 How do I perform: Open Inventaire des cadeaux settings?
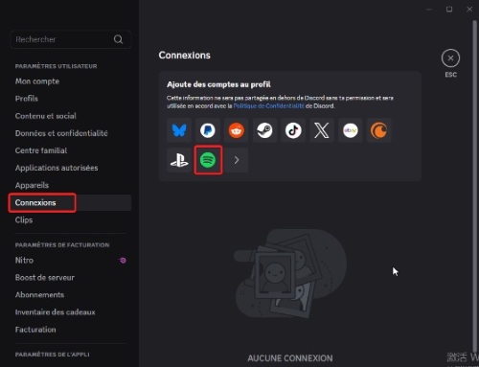point(55,312)
